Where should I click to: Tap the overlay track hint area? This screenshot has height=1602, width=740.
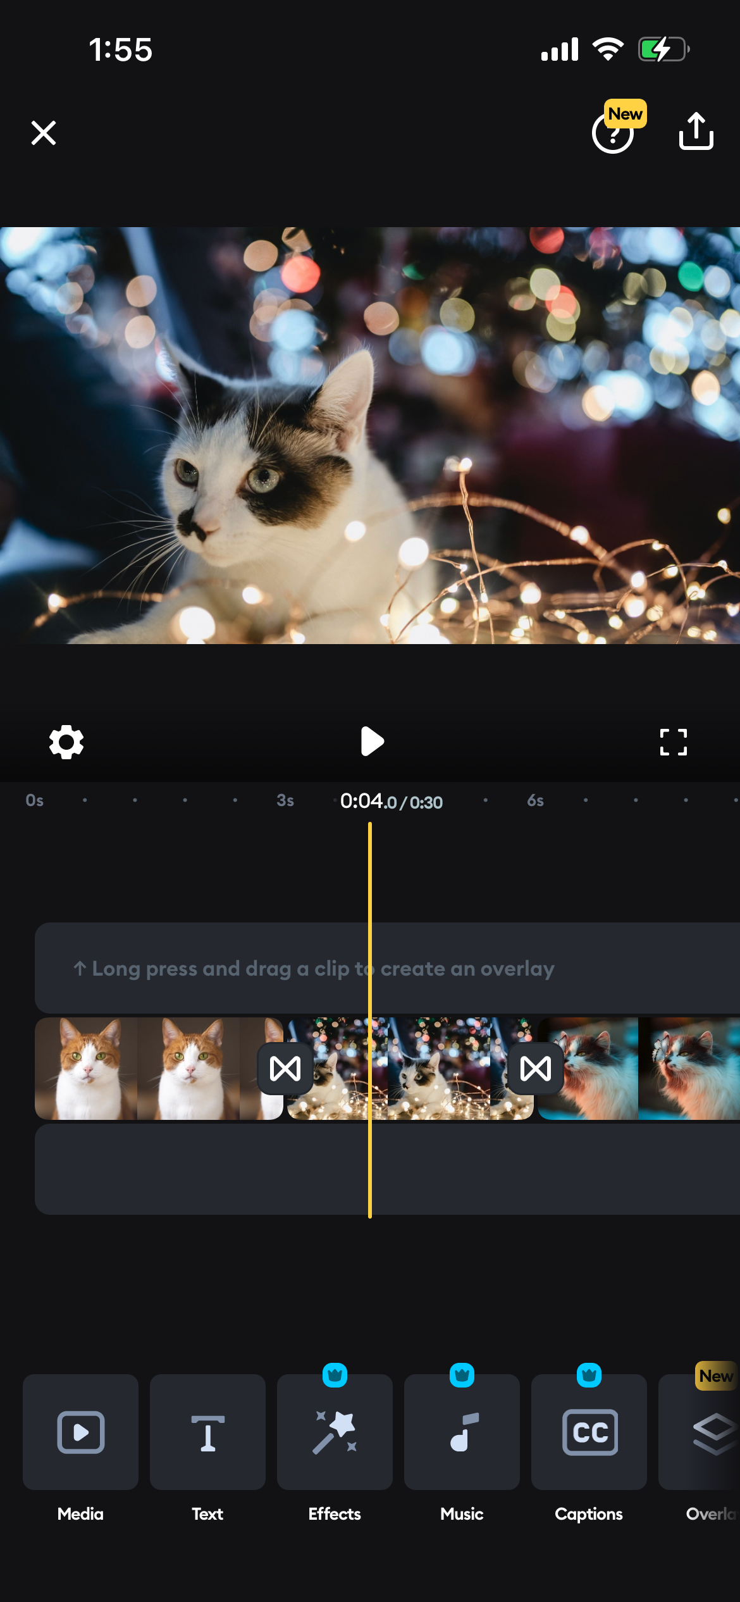pyautogui.click(x=387, y=968)
